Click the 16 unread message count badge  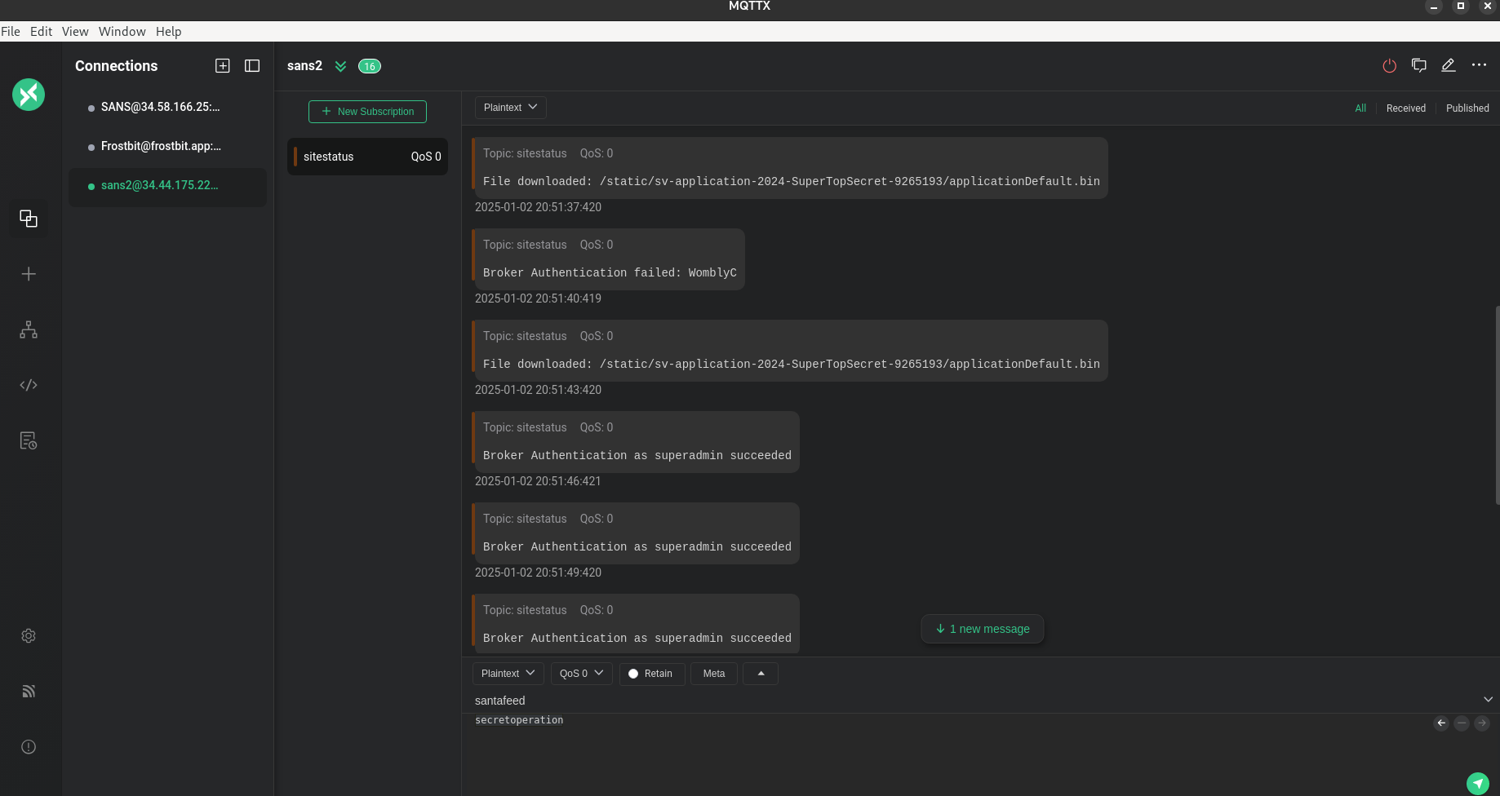[370, 66]
